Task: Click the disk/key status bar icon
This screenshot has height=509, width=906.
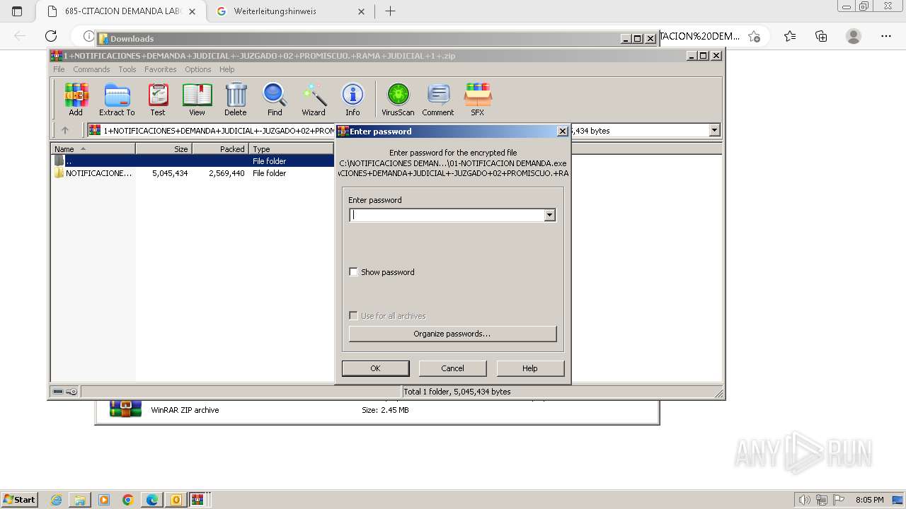Action: pyautogui.click(x=65, y=392)
